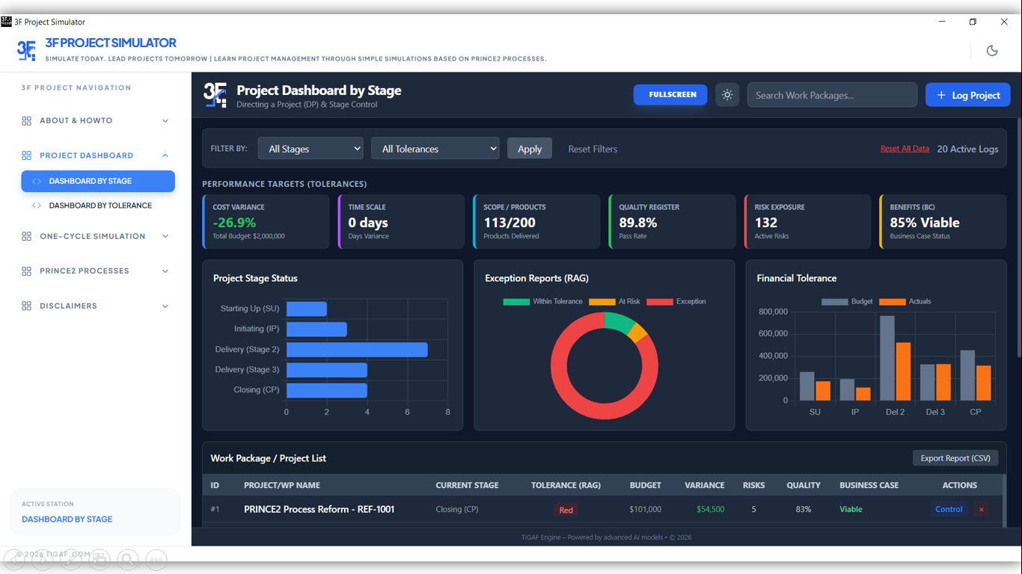Click the forward arrow icon at the bottom

tap(43, 559)
